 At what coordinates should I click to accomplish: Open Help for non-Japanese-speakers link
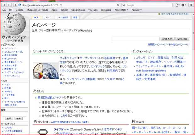pos(160,68)
